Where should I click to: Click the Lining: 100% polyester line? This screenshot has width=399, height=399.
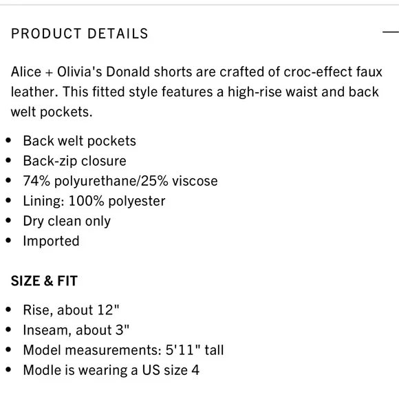coord(94,201)
